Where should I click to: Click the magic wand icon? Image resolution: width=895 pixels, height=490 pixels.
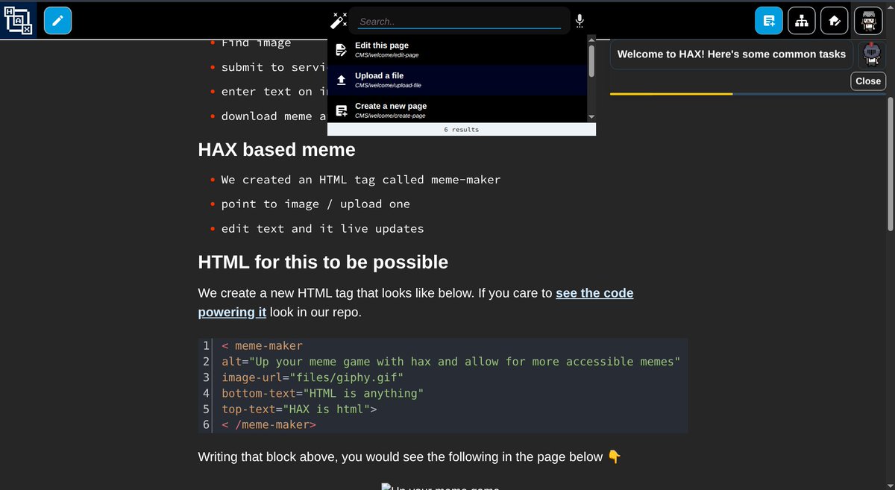coord(339,21)
